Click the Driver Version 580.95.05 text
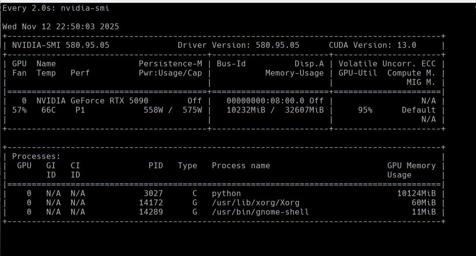The image size is (476, 256). pos(238,45)
